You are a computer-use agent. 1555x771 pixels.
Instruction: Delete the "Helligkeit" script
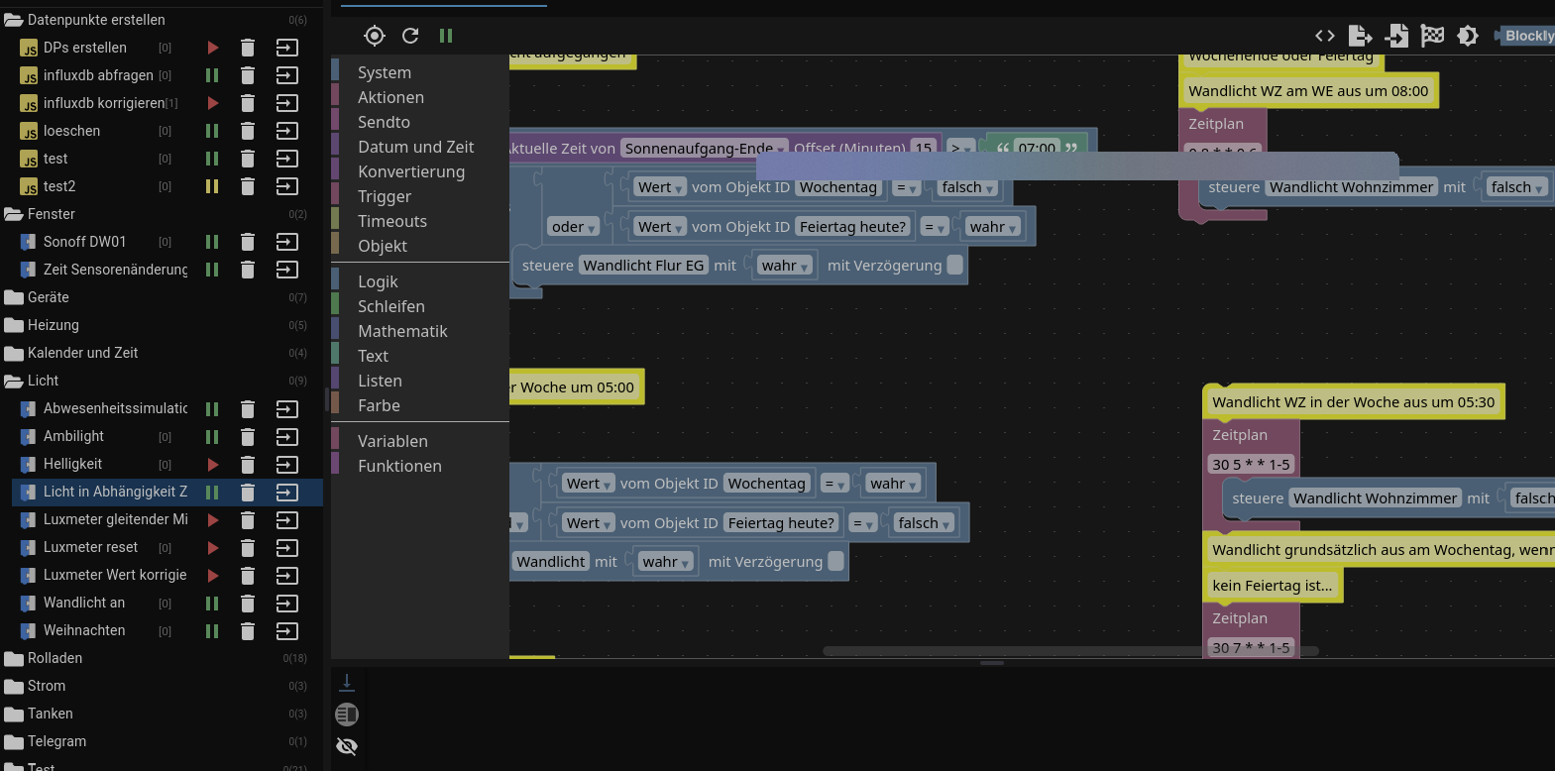248,465
